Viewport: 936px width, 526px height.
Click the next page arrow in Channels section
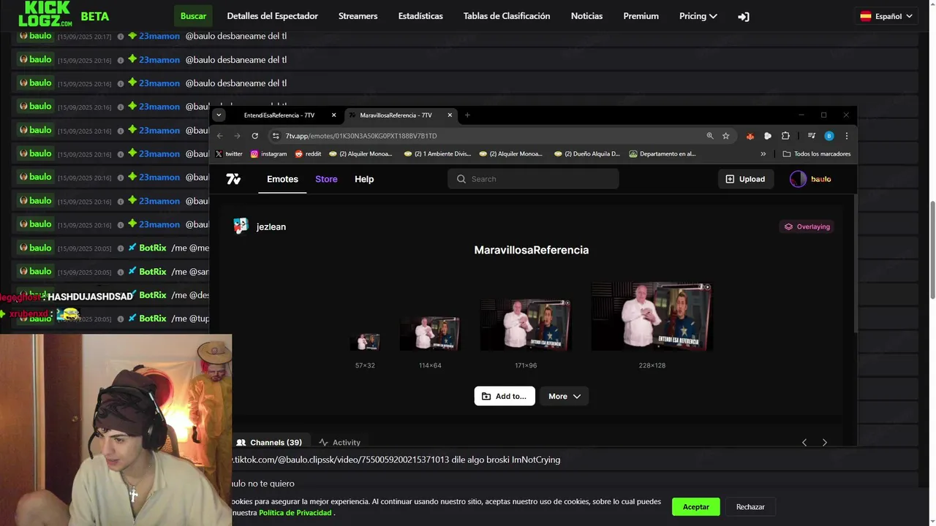825,442
